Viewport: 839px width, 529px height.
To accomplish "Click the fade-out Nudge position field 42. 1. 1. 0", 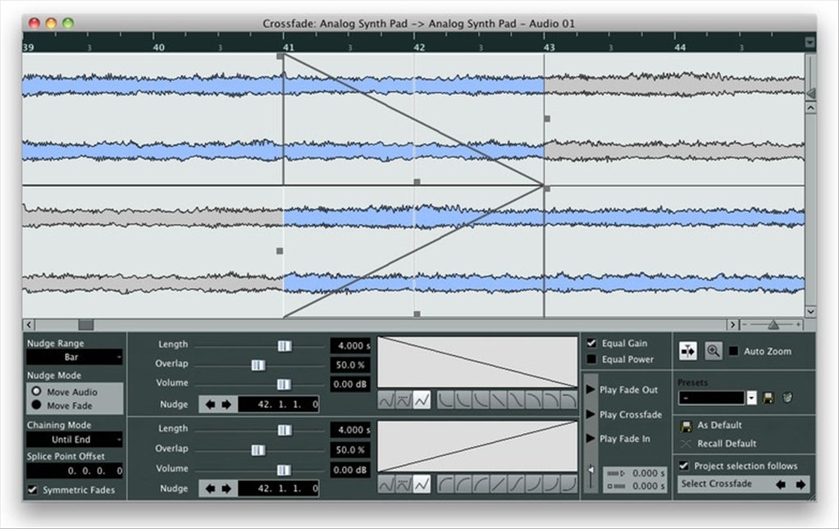I will pyautogui.click(x=278, y=404).
